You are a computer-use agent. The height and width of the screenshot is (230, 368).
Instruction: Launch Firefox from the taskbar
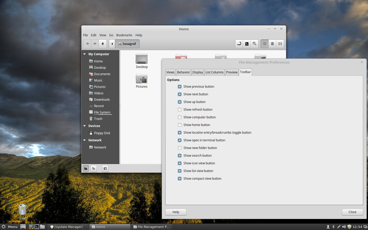click(x=31, y=227)
